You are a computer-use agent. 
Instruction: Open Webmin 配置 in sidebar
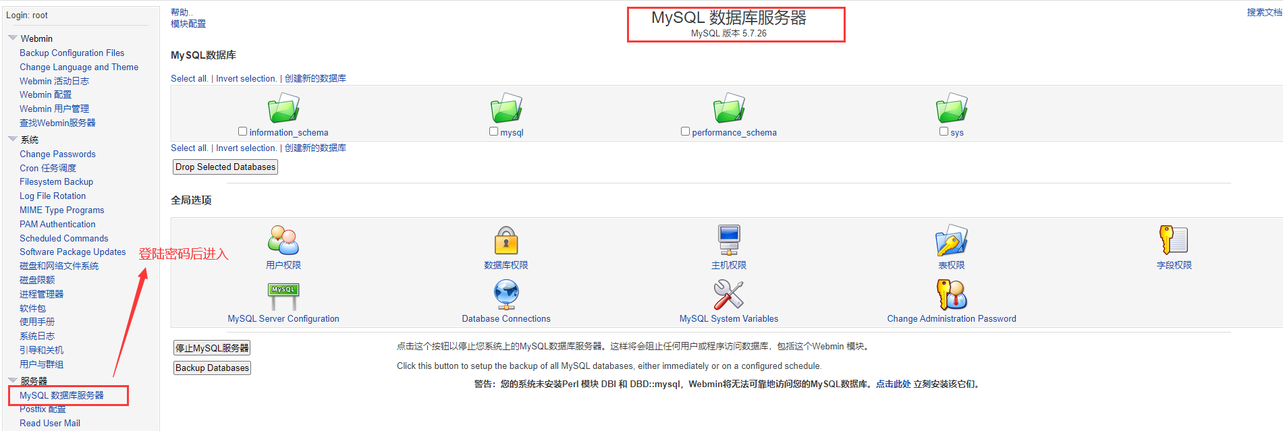point(45,94)
